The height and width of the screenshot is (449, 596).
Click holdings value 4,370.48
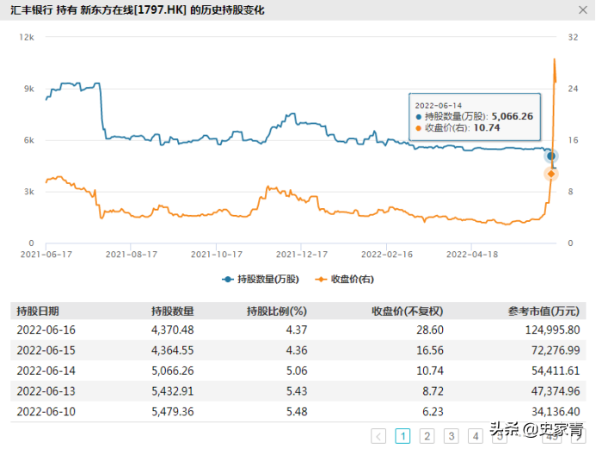pyautogui.click(x=173, y=329)
